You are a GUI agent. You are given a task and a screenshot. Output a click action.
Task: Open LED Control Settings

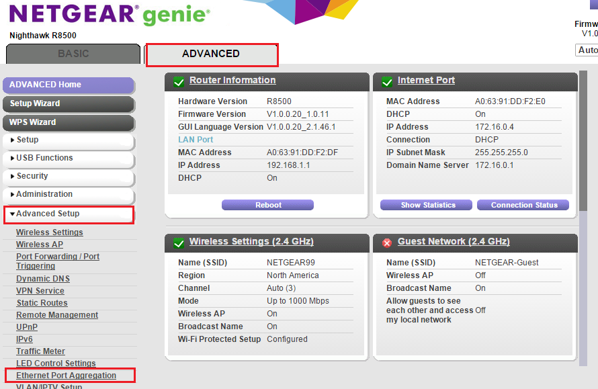tap(56, 363)
